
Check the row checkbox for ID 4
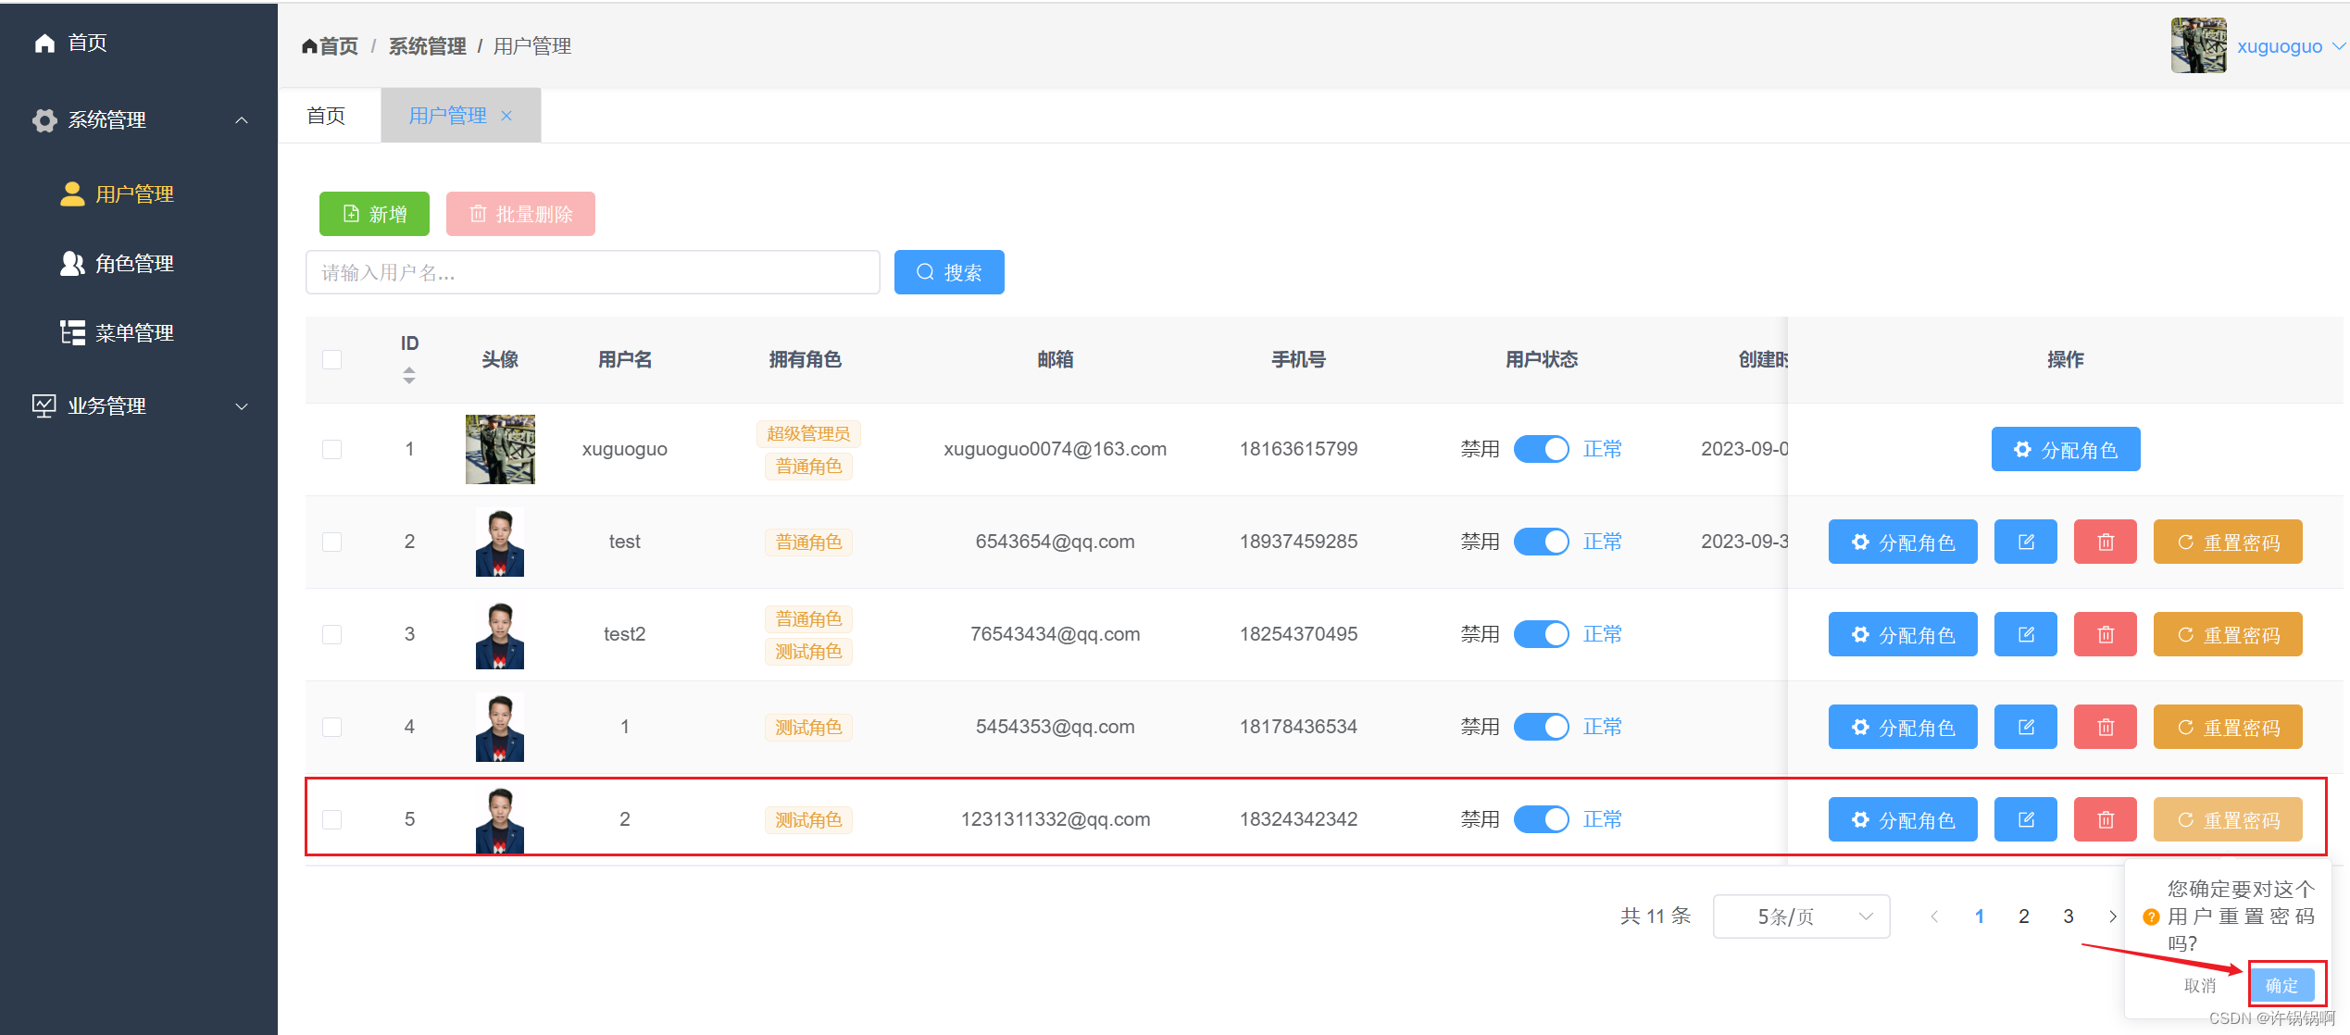331,727
